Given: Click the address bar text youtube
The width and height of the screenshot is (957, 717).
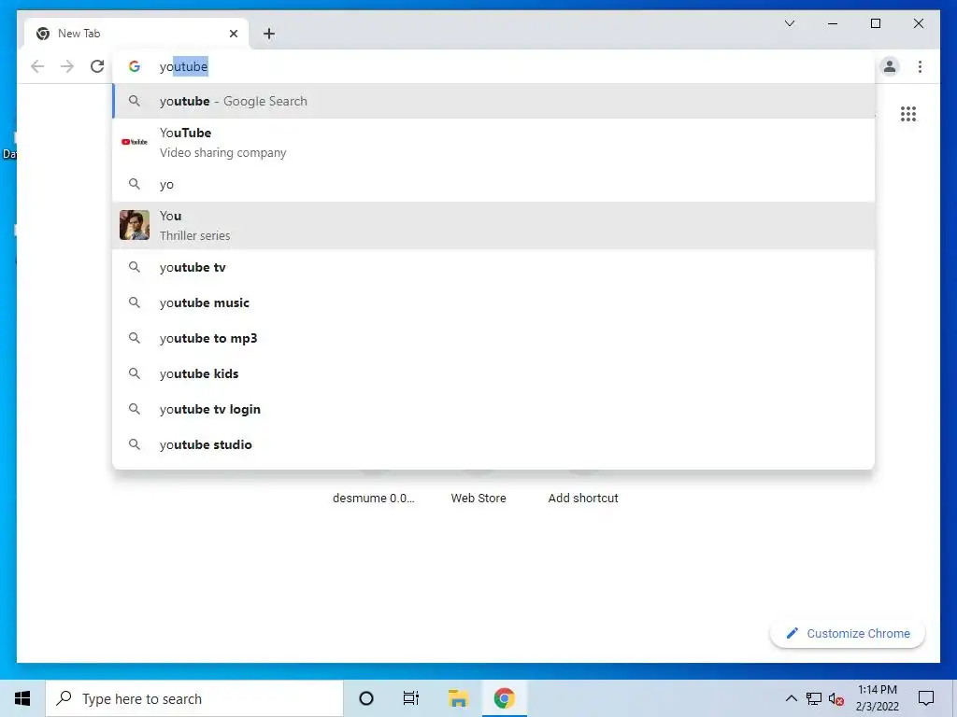Looking at the screenshot, I should pos(184,66).
